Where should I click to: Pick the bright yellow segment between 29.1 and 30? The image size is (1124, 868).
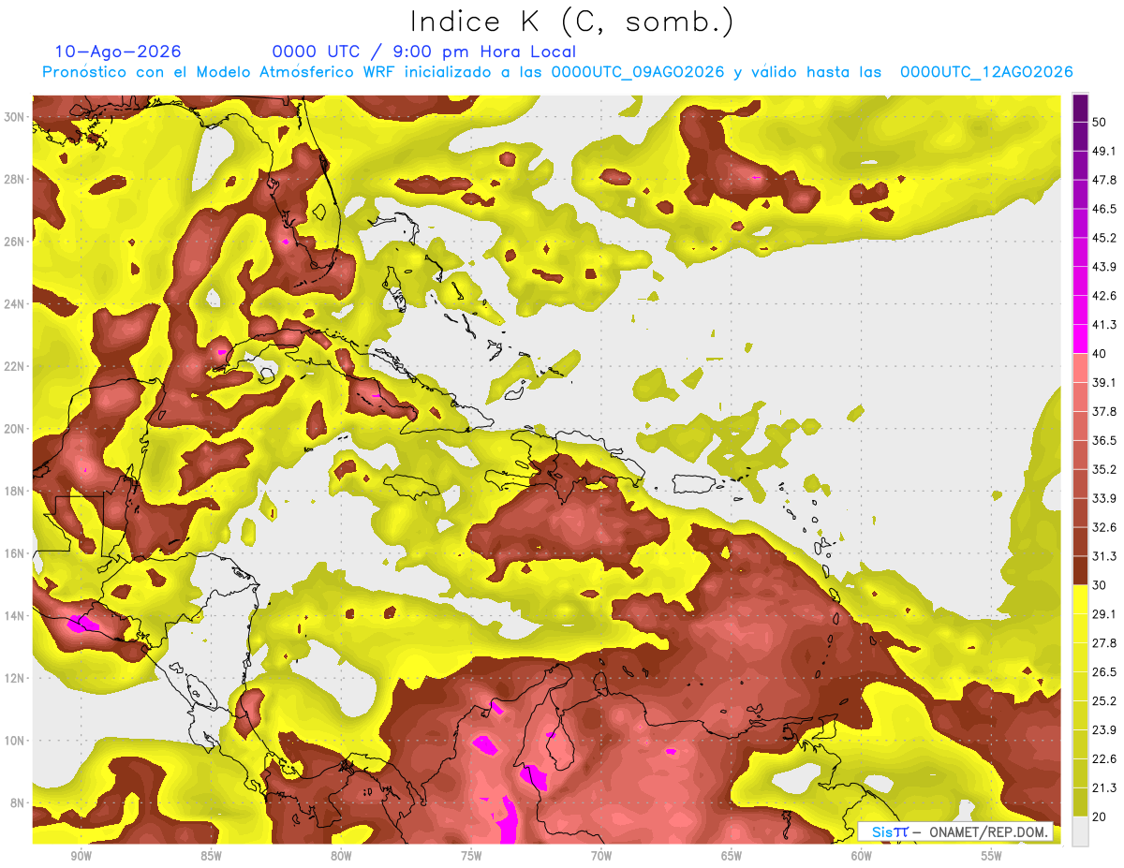[x=1080, y=599]
